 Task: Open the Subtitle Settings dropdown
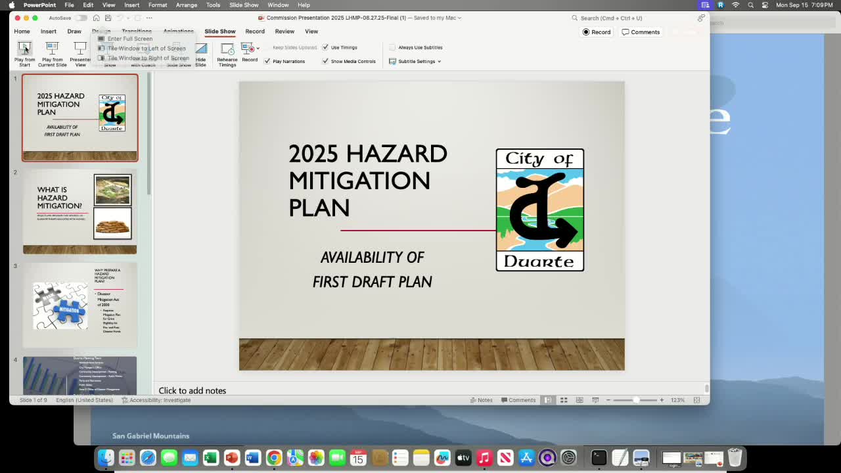[415, 61]
